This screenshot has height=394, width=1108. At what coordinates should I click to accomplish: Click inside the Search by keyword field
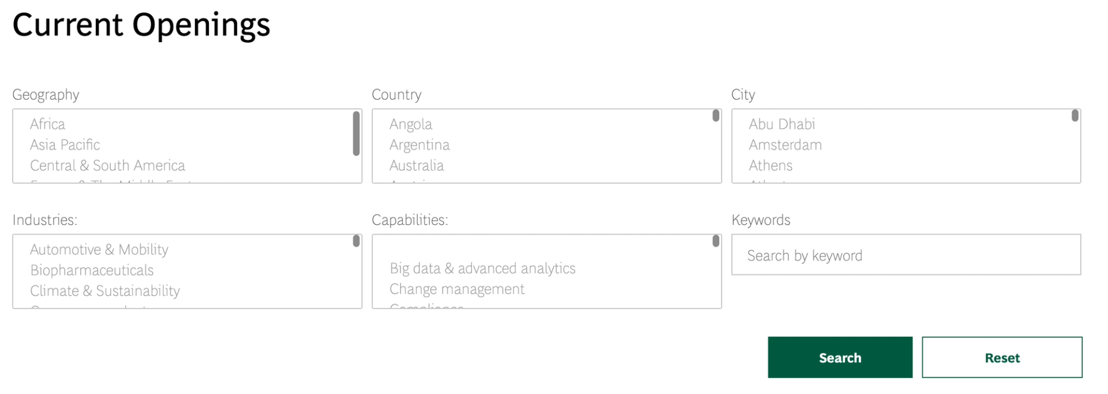click(905, 255)
